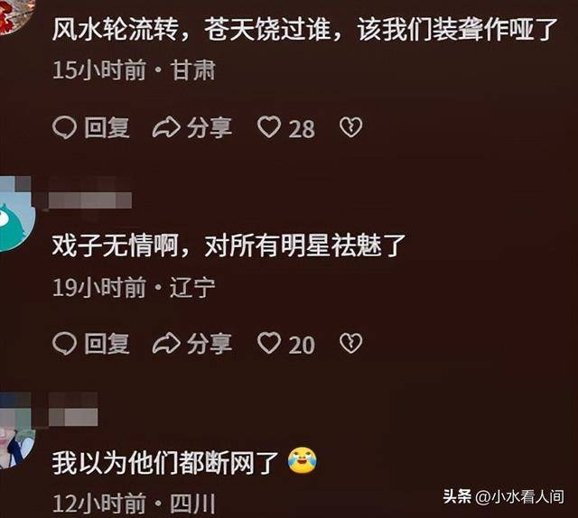Tap 回复 text under the Liaoning comment
This screenshot has width=578, height=518.
pyautogui.click(x=107, y=344)
